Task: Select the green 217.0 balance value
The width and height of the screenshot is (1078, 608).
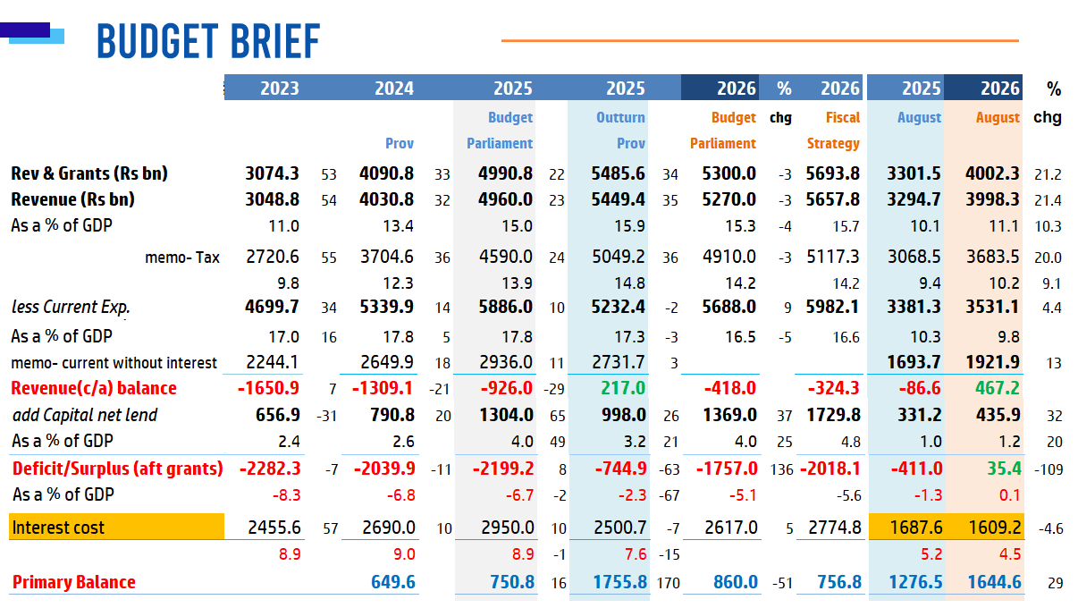Action: click(624, 388)
